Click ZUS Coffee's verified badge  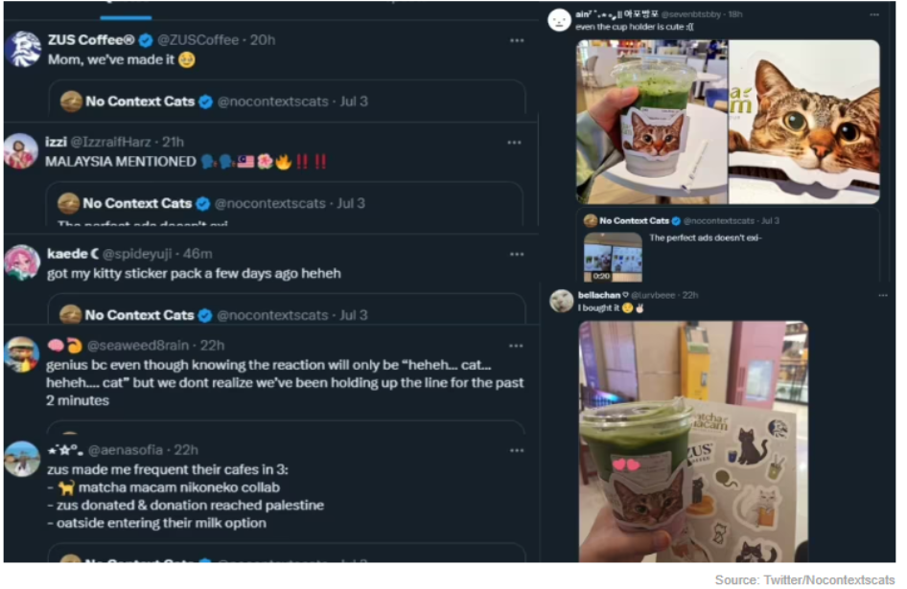pyautogui.click(x=146, y=40)
